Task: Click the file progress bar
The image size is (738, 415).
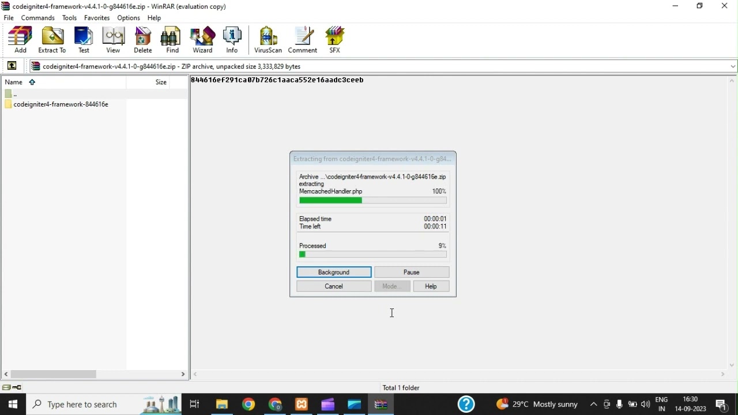Action: (x=373, y=201)
